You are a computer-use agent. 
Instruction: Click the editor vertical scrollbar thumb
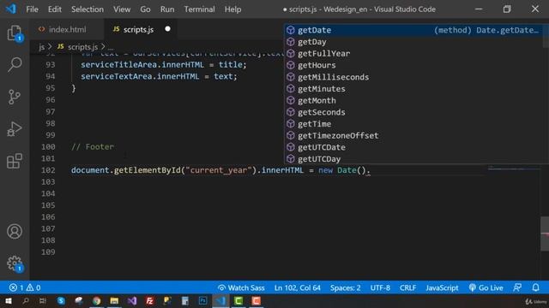545,234
